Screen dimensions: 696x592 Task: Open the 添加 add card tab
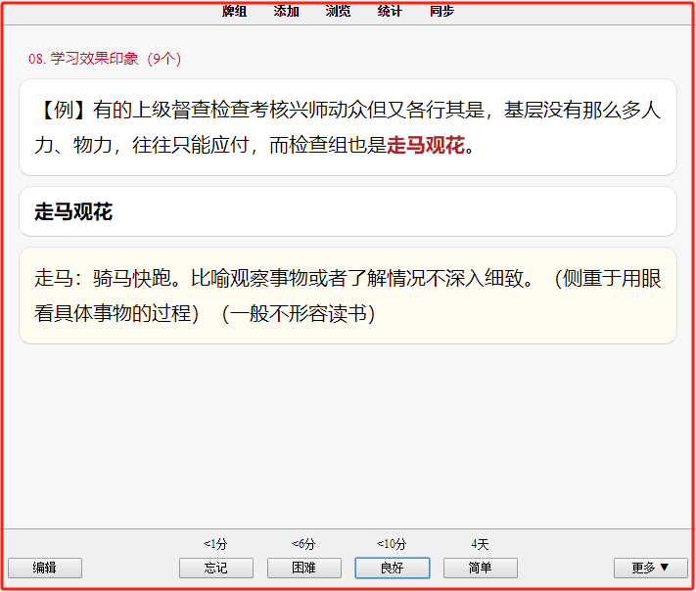pyautogui.click(x=286, y=11)
